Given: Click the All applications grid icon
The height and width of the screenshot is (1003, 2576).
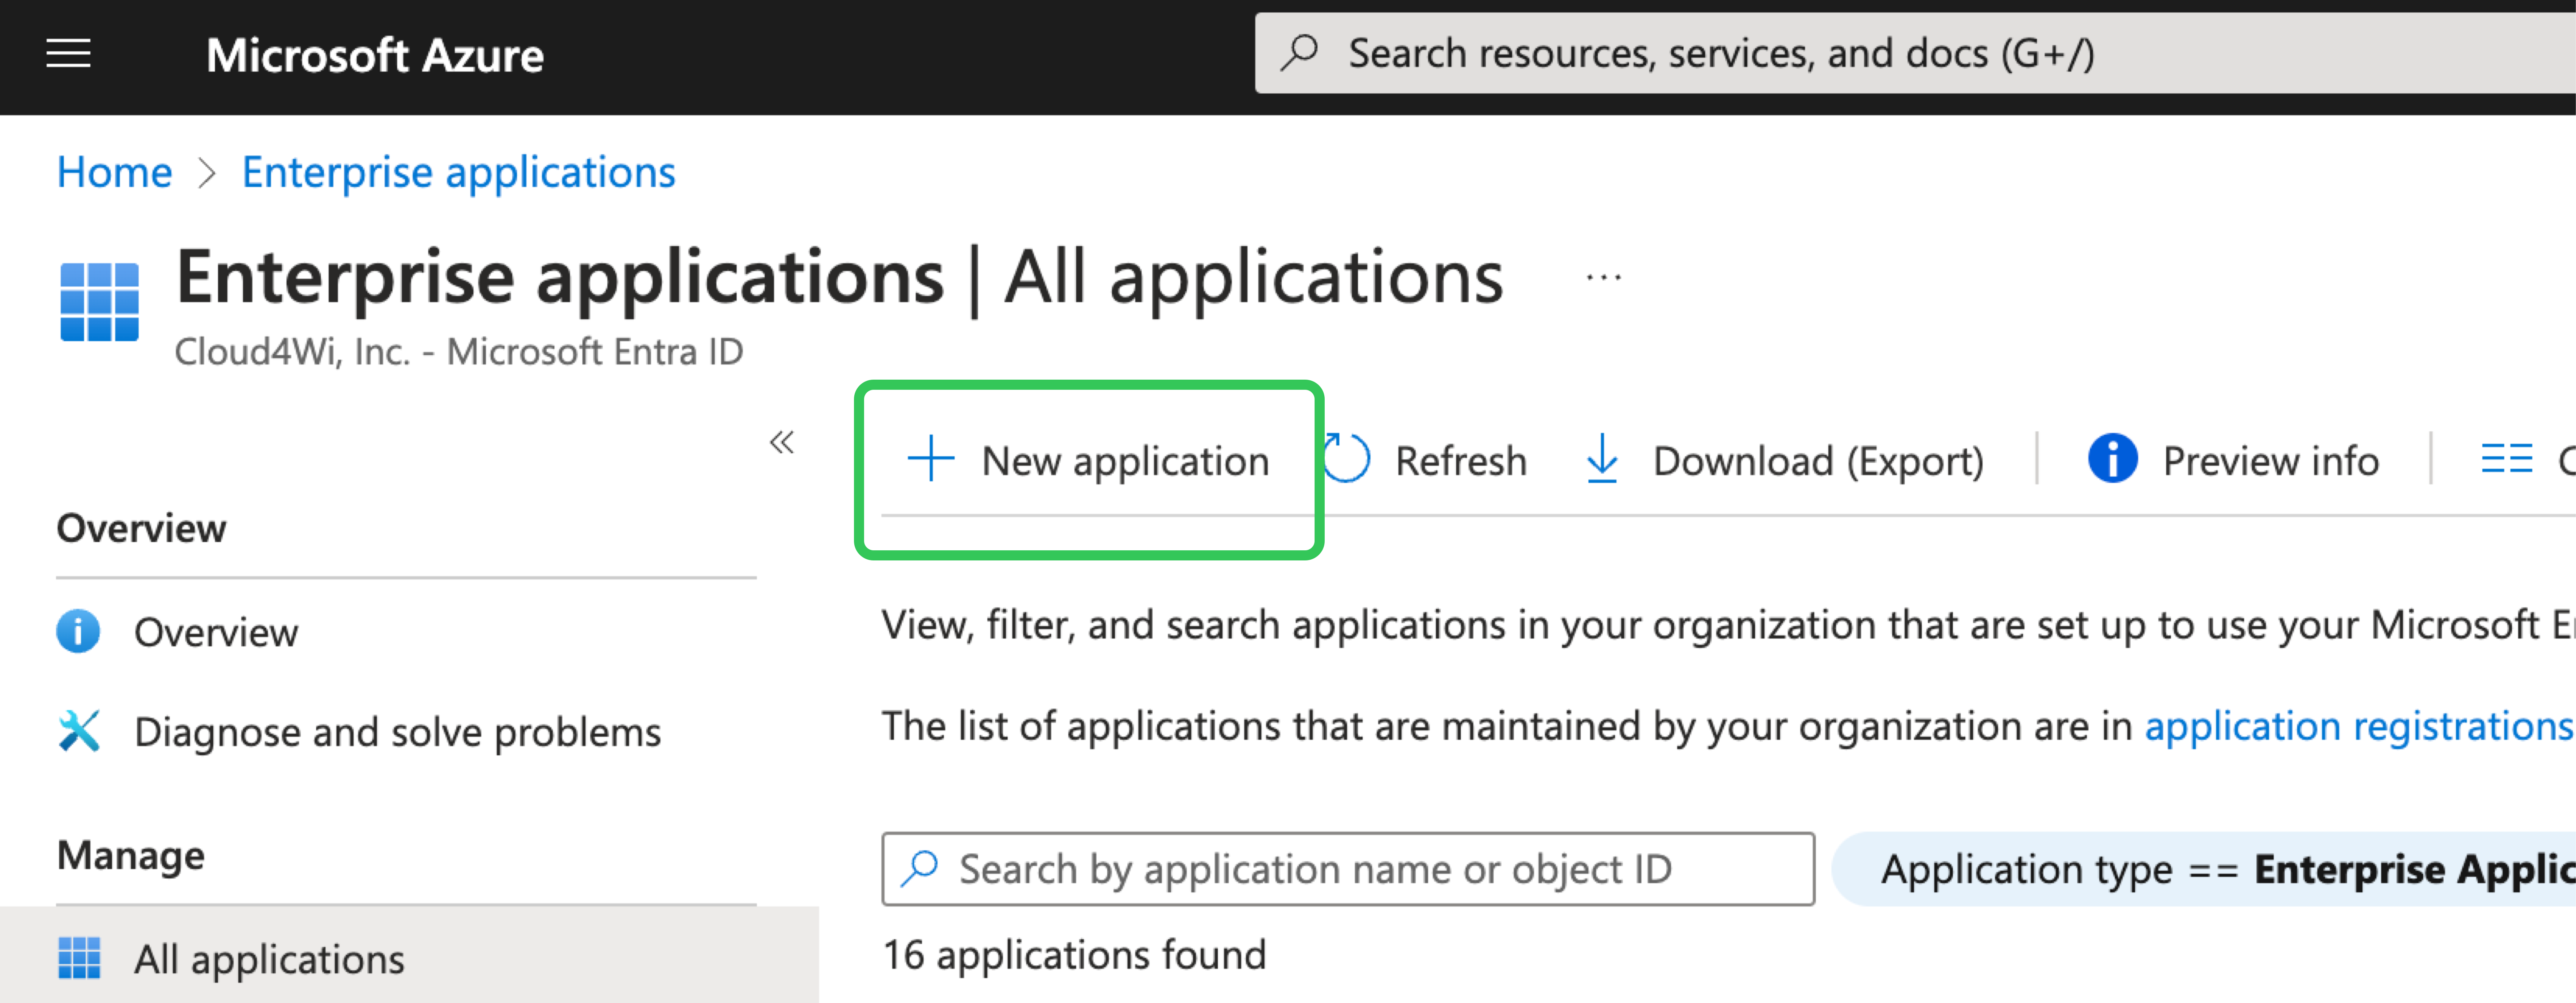Looking at the screenshot, I should point(79,958).
